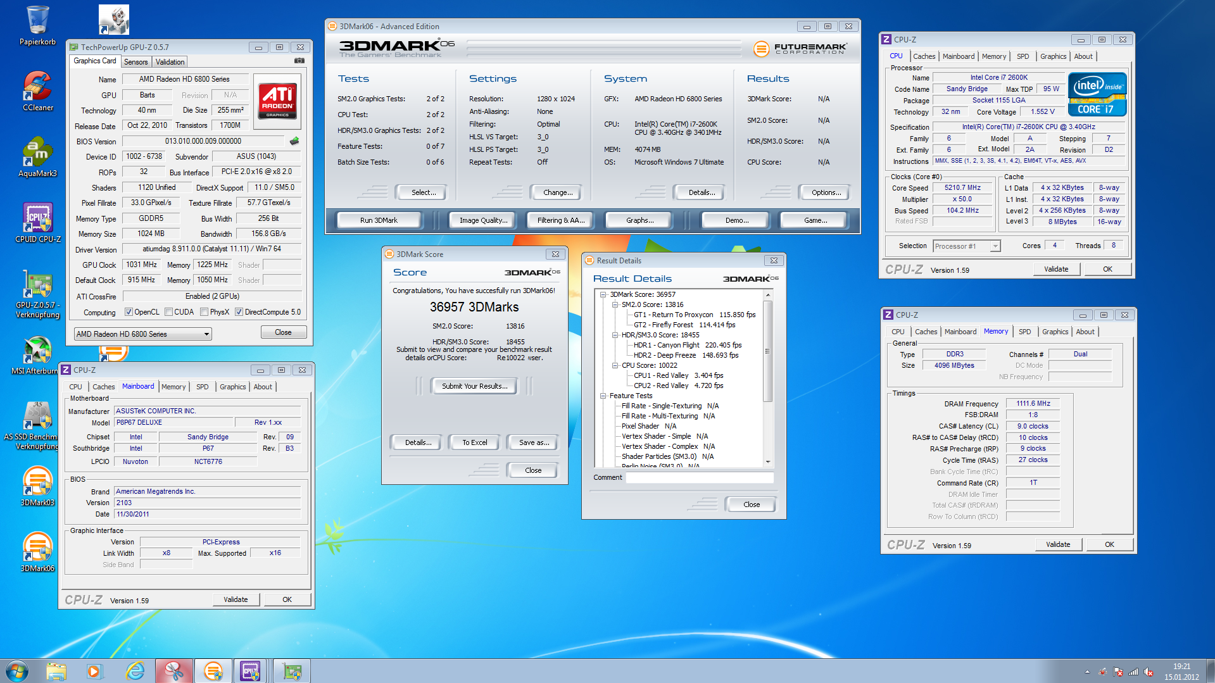1215x683 pixels.
Task: Click the Filtering & AA button
Action: [561, 220]
